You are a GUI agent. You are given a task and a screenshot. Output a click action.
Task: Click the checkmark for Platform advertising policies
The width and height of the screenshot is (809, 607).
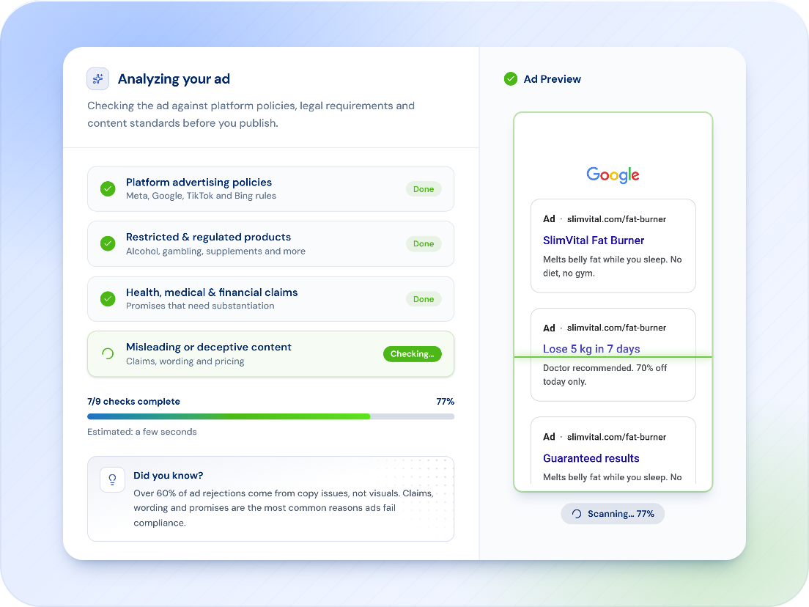point(108,189)
